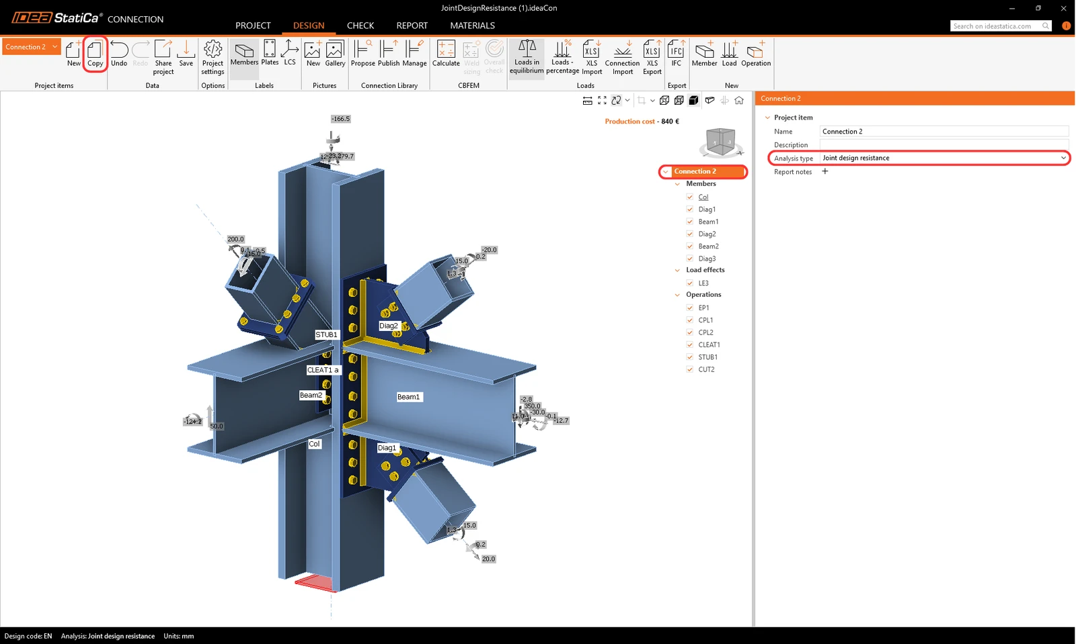Screen dimensions: 1076x644
Task: Publish to Connection Library
Action: pyautogui.click(x=389, y=54)
